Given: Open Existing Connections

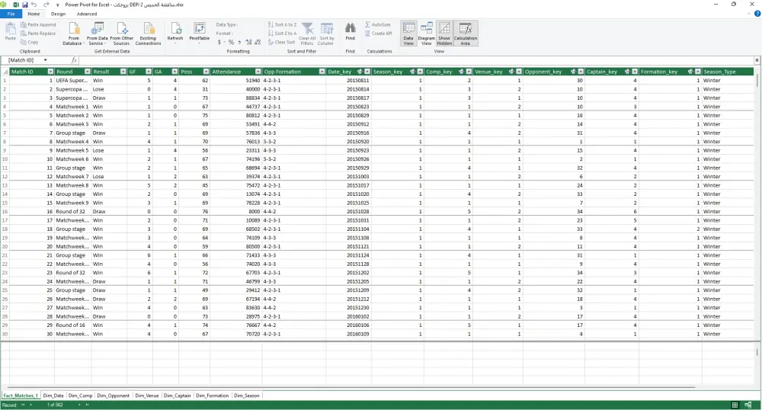Looking at the screenshot, I should [x=149, y=34].
